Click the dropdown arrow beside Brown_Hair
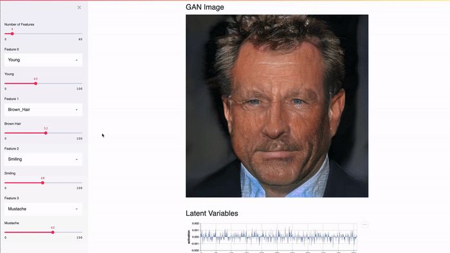The width and height of the screenshot is (450, 253). [x=76, y=110]
